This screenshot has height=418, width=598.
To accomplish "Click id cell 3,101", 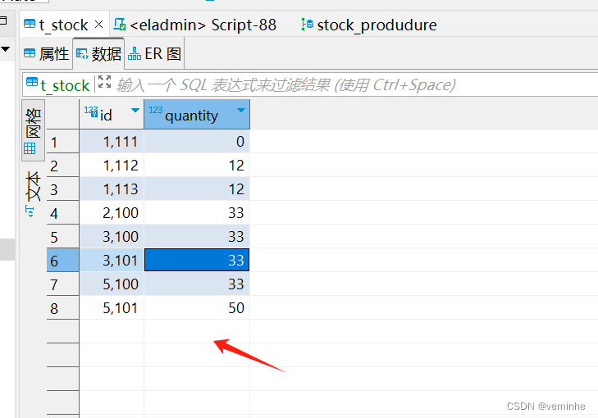I will click(x=112, y=261).
